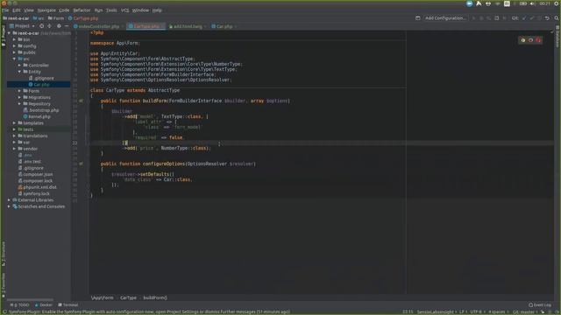This screenshot has width=561, height=315.
Task: Expand the Repository folder
Action: point(19,104)
